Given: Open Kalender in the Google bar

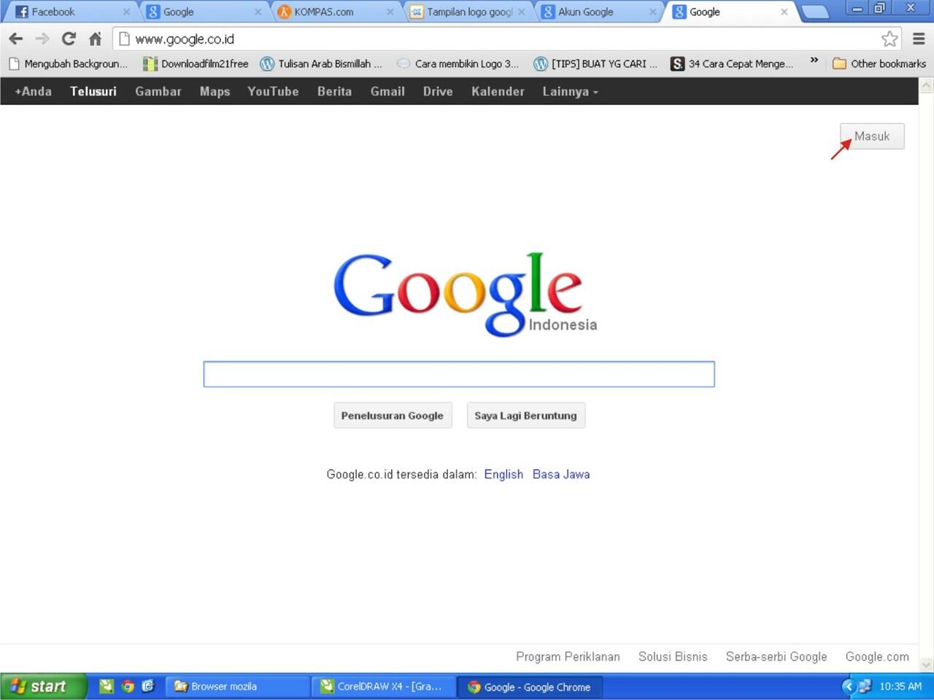Looking at the screenshot, I should coord(498,91).
